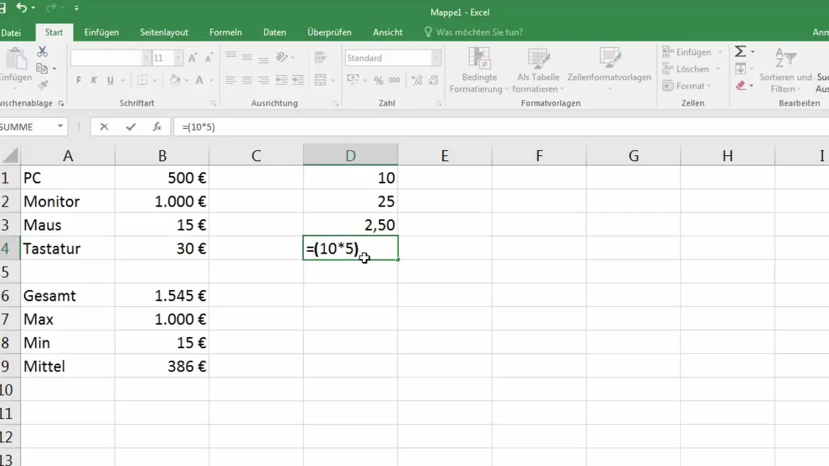
Task: Click the decrease indent icon
Action: (x=280, y=80)
